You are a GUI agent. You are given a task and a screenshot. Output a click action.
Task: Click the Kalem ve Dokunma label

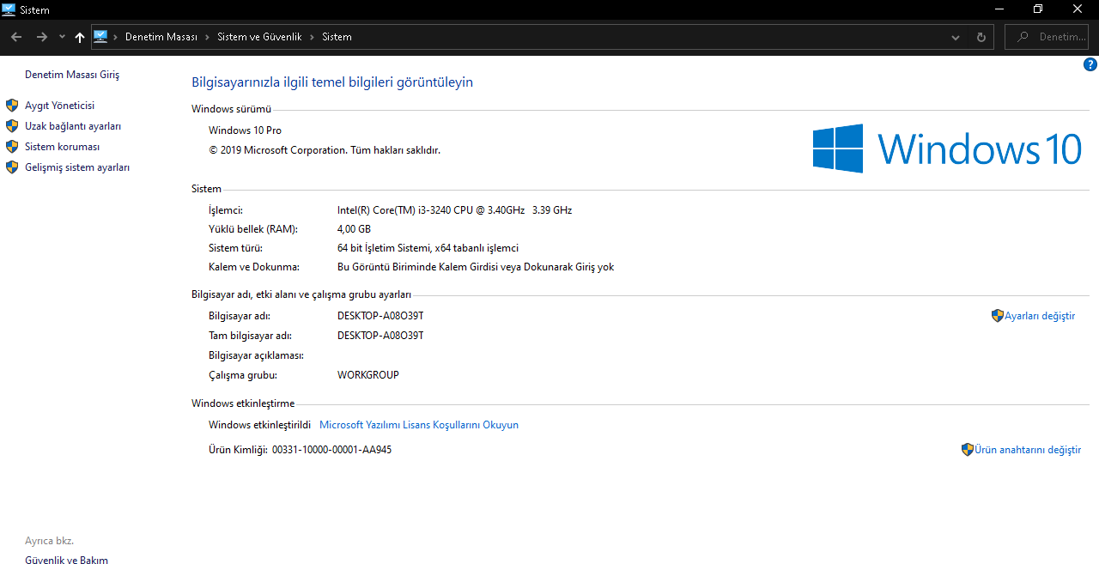(x=254, y=267)
